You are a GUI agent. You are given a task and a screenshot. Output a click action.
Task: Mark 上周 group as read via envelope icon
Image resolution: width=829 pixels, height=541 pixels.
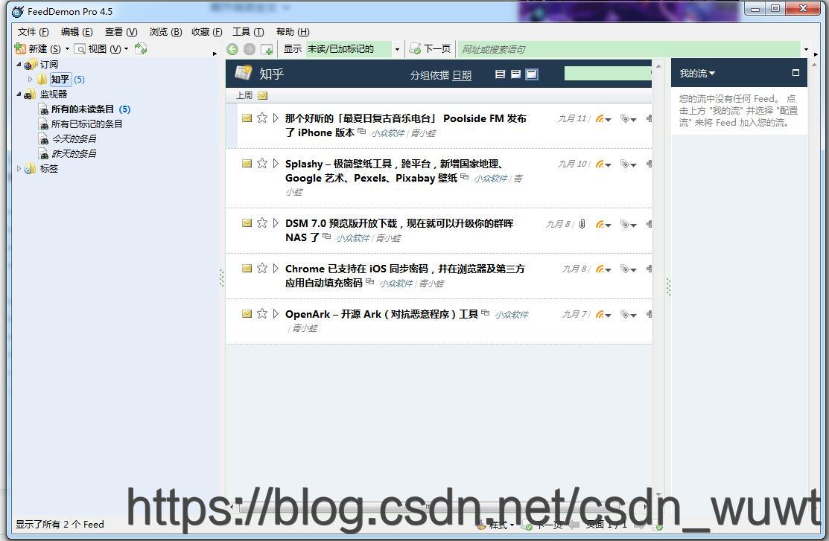click(262, 96)
